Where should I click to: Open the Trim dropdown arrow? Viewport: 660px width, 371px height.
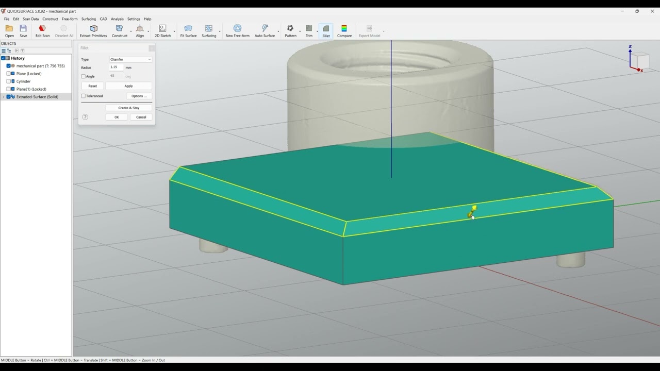317,31
